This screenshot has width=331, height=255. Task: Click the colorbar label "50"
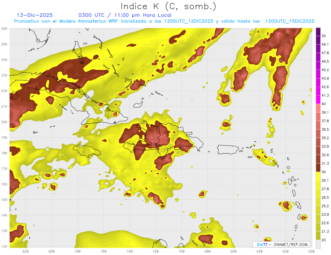pos(324,36)
